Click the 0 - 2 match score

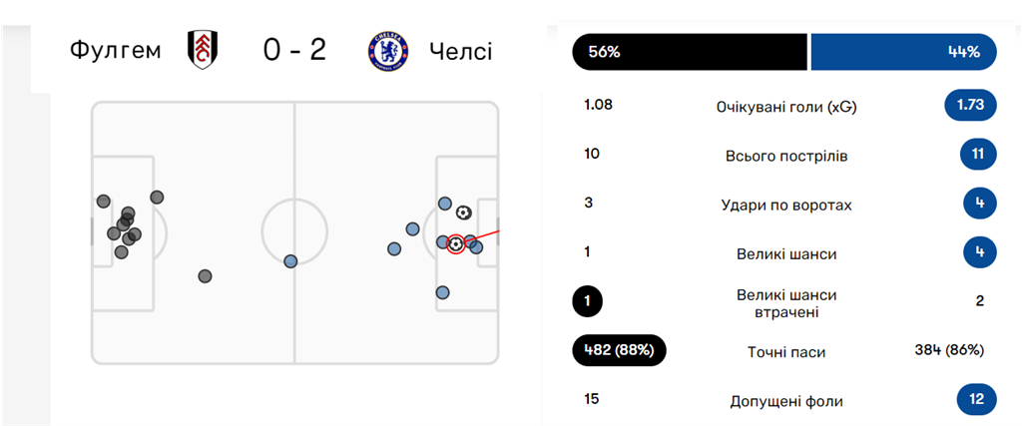[x=294, y=51]
